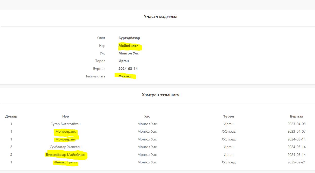Click the Хамтран эзэмшигч section heading
The height and width of the screenshot is (173, 315).
point(161,95)
